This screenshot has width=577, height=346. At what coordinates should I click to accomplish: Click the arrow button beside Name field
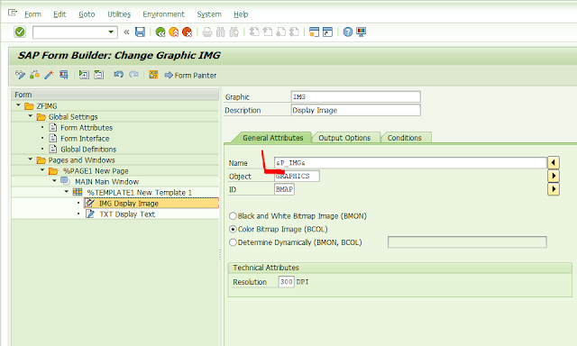[x=554, y=162]
